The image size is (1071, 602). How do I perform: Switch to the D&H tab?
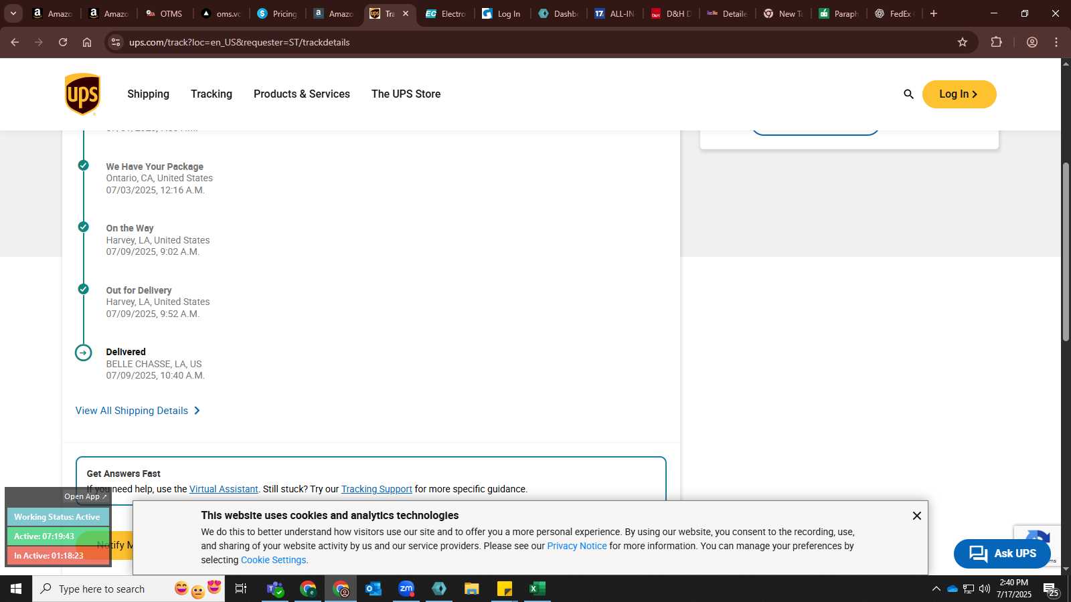point(671,13)
